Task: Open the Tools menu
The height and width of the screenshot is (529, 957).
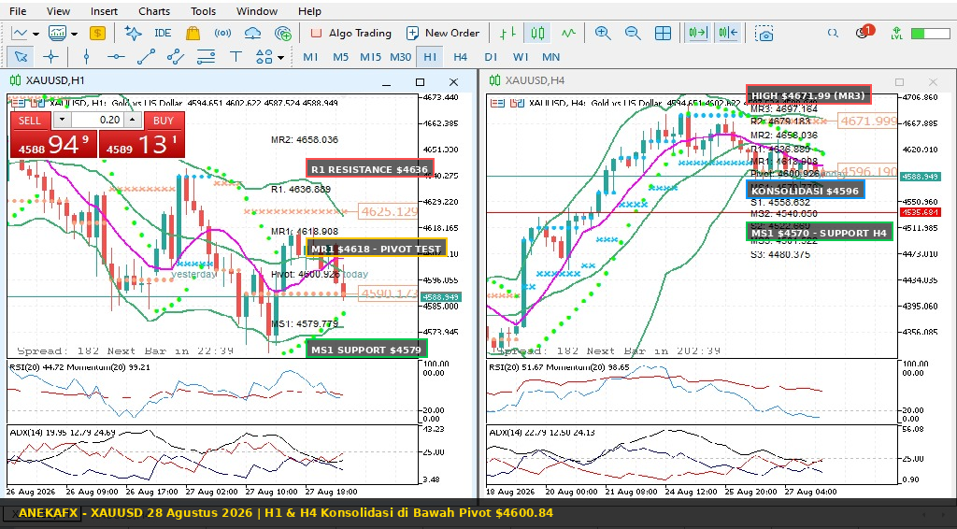Action: click(x=203, y=11)
